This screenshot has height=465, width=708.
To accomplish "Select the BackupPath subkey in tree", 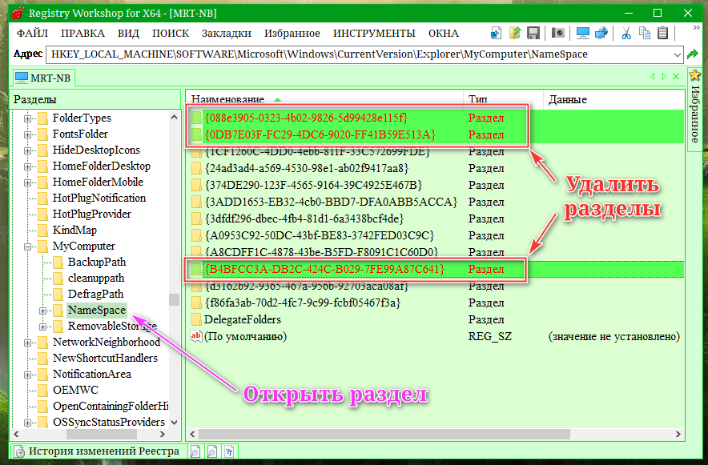I will [97, 263].
